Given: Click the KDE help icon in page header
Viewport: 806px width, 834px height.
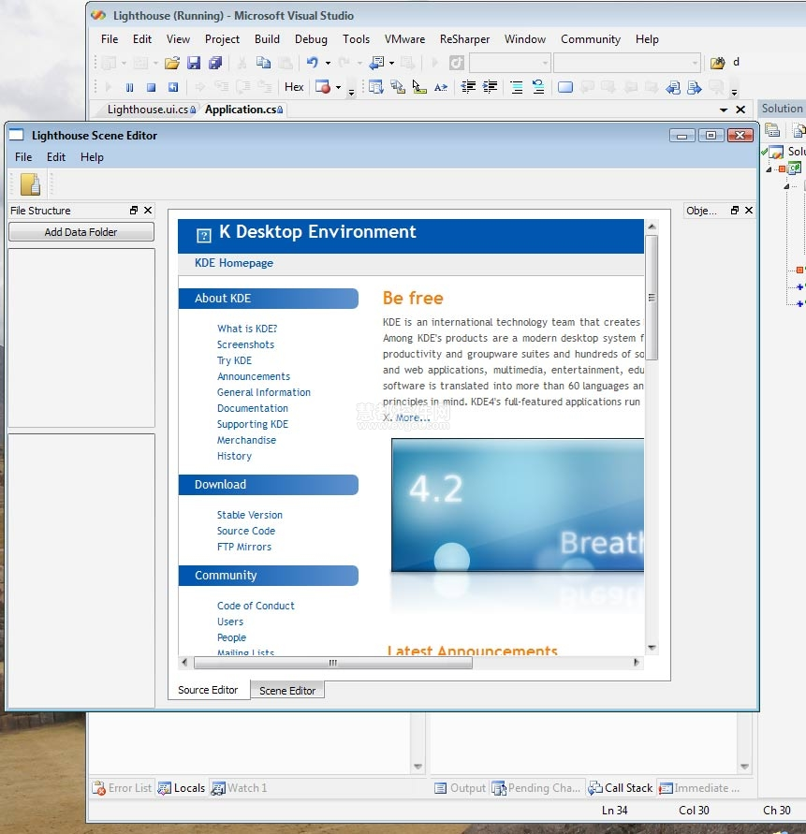Looking at the screenshot, I should pos(204,235).
